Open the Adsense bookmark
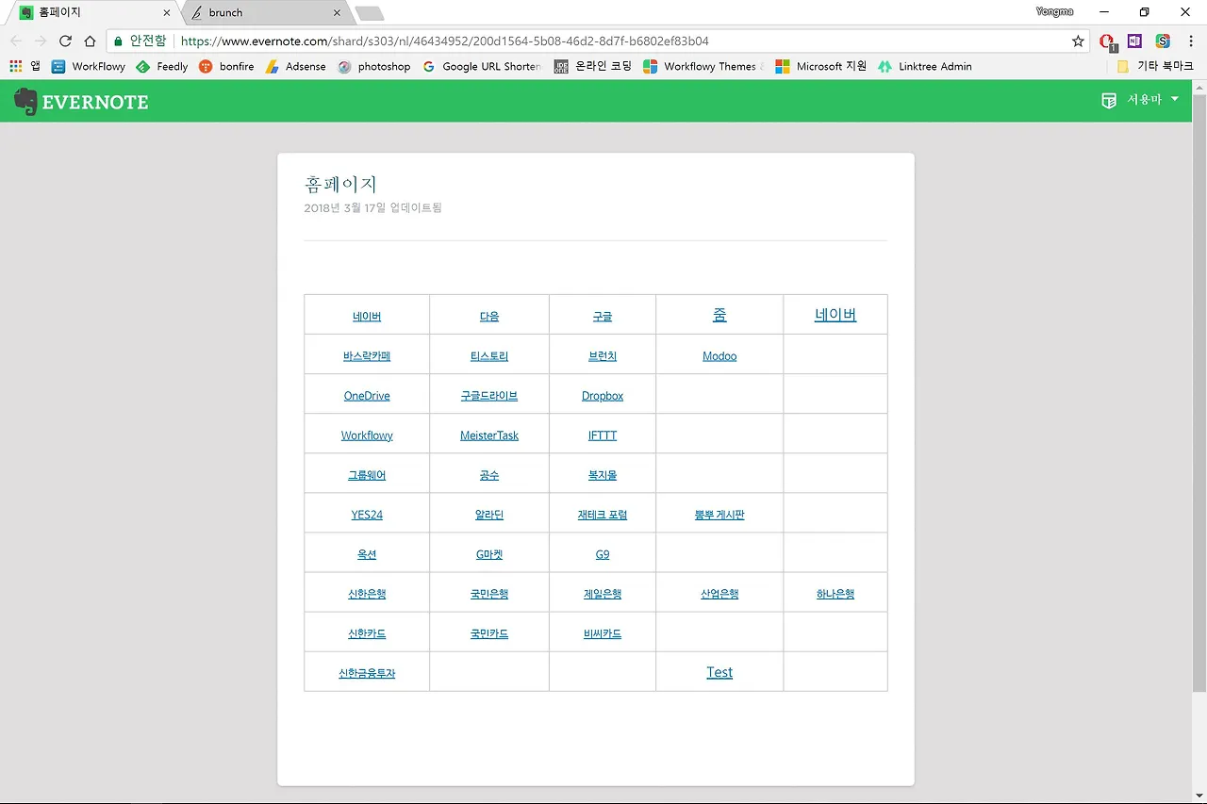Viewport: 1207px width, 804px height. (x=295, y=66)
